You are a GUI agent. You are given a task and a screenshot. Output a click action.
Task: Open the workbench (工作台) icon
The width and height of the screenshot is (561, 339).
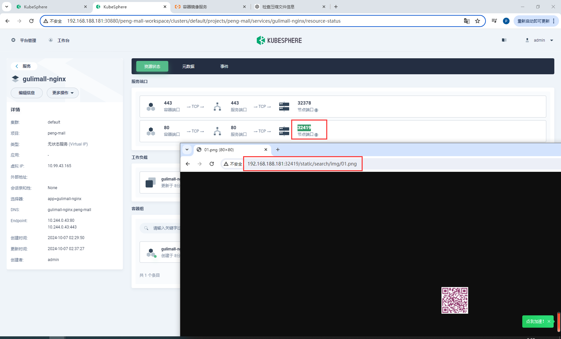click(51, 40)
